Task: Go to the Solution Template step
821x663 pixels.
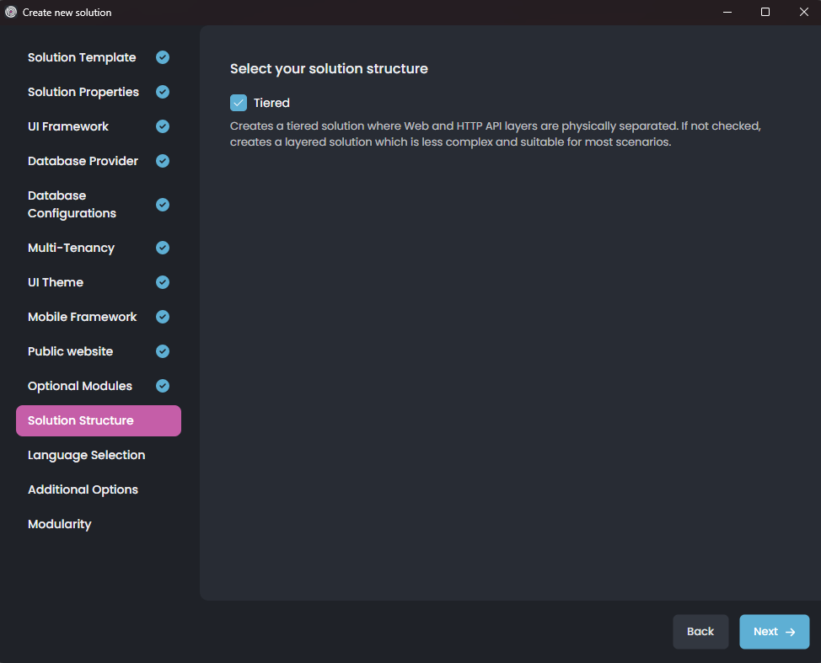Action: pyautogui.click(x=82, y=57)
